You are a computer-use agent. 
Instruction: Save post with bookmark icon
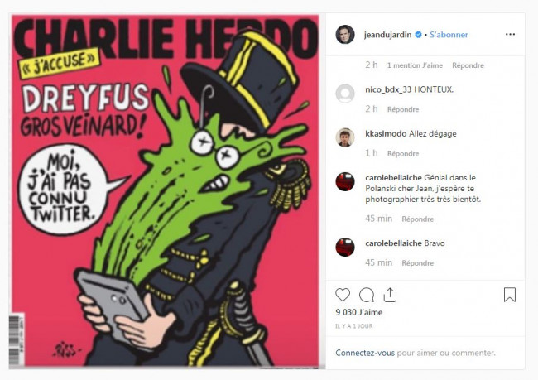[510, 295]
